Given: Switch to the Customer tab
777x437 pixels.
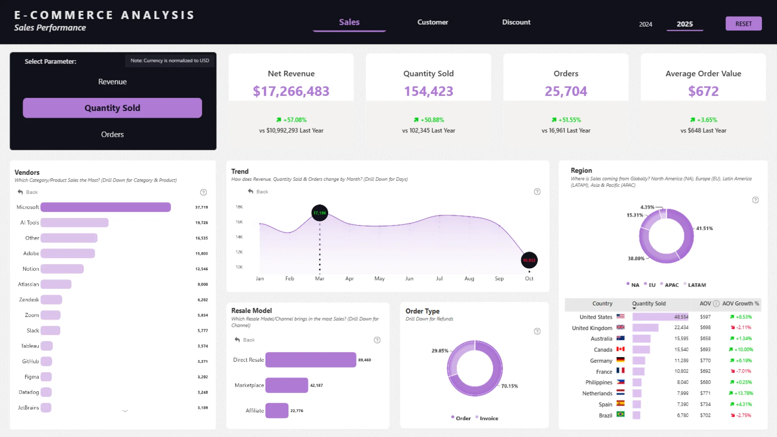Looking at the screenshot, I should pos(433,22).
